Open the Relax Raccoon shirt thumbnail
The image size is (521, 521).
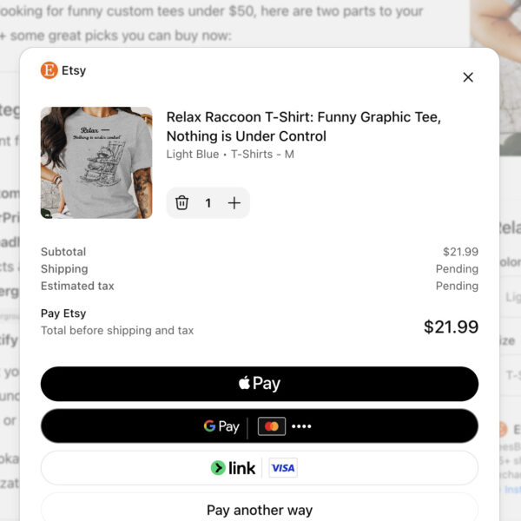96,162
